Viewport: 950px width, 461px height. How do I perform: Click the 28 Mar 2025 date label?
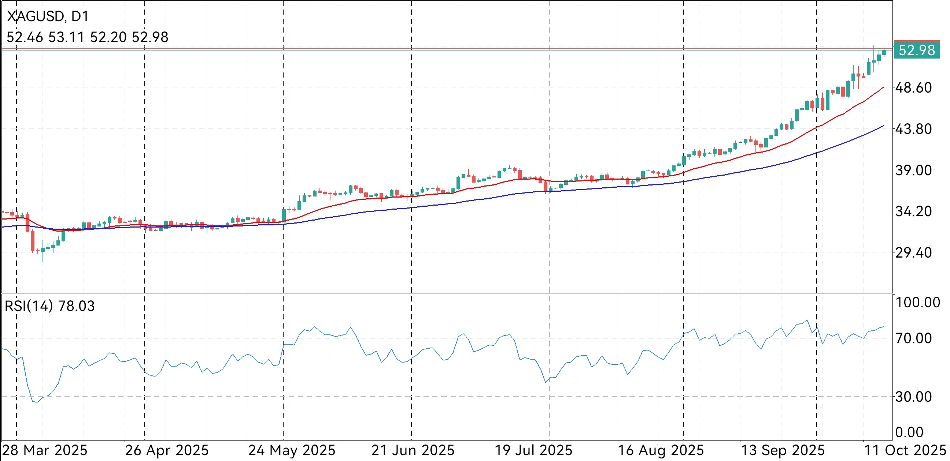(45, 450)
